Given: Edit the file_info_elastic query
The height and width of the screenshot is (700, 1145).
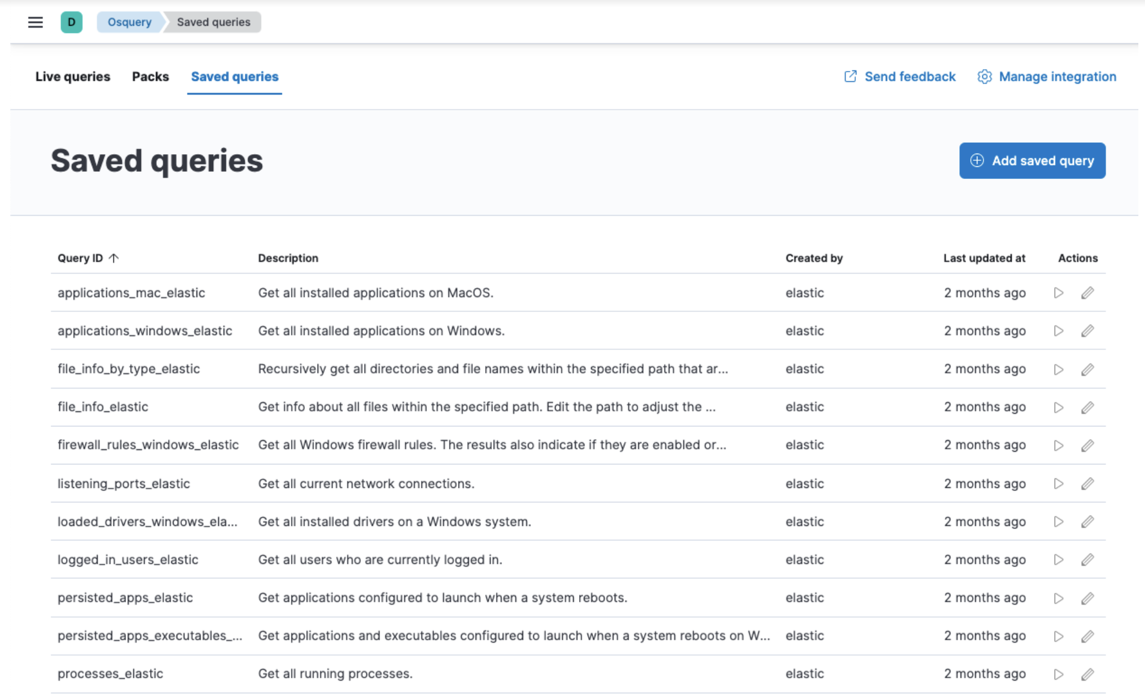Looking at the screenshot, I should pos(1088,407).
